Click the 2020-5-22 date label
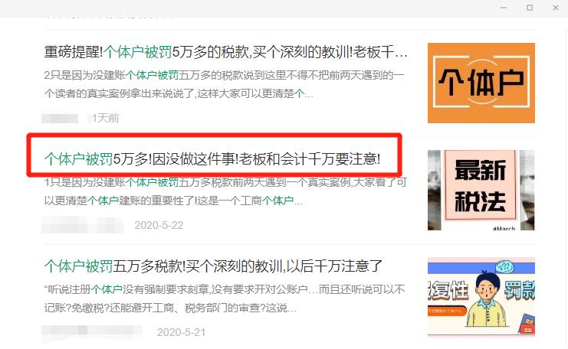 coord(159,225)
